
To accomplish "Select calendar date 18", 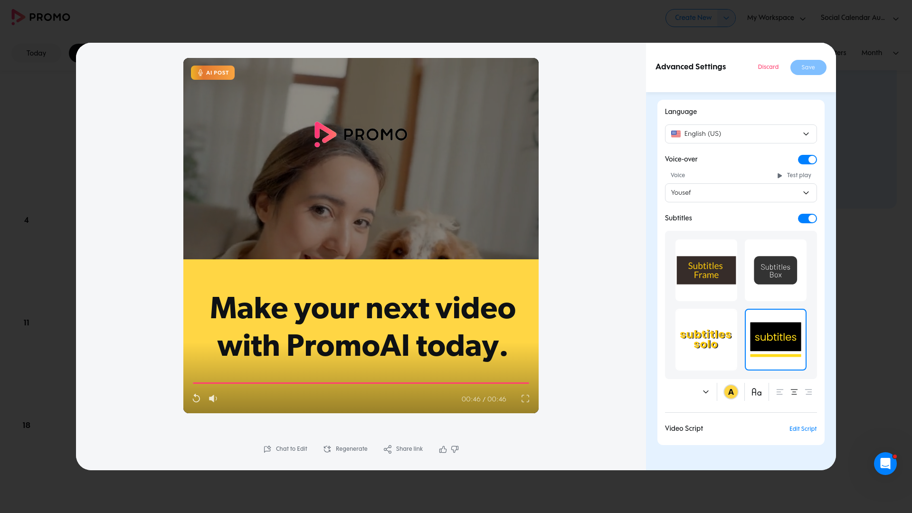I will (x=27, y=426).
